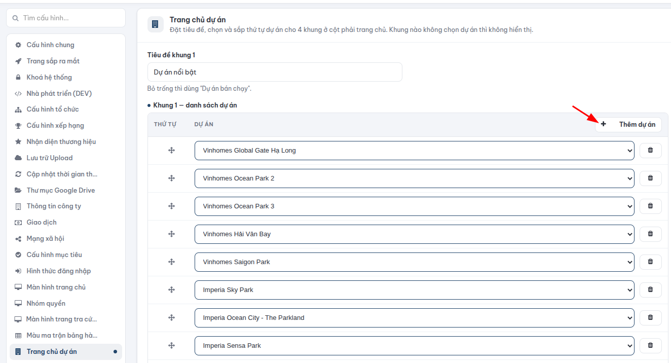Screen dimensions: 671x363
Task: Delete the Imperia Sky Park row
Action: pyautogui.click(x=650, y=290)
